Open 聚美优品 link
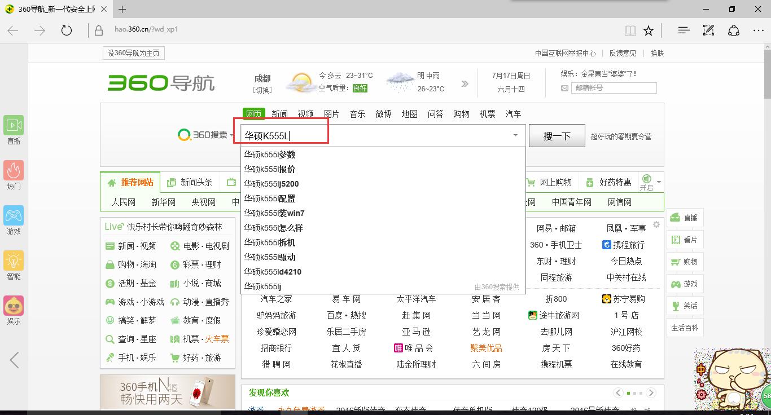 [487, 348]
